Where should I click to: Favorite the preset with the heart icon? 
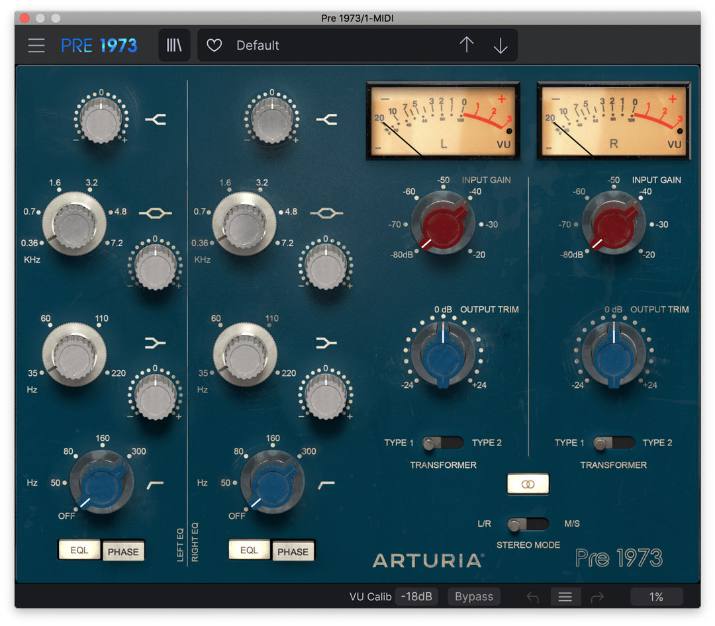coord(214,45)
